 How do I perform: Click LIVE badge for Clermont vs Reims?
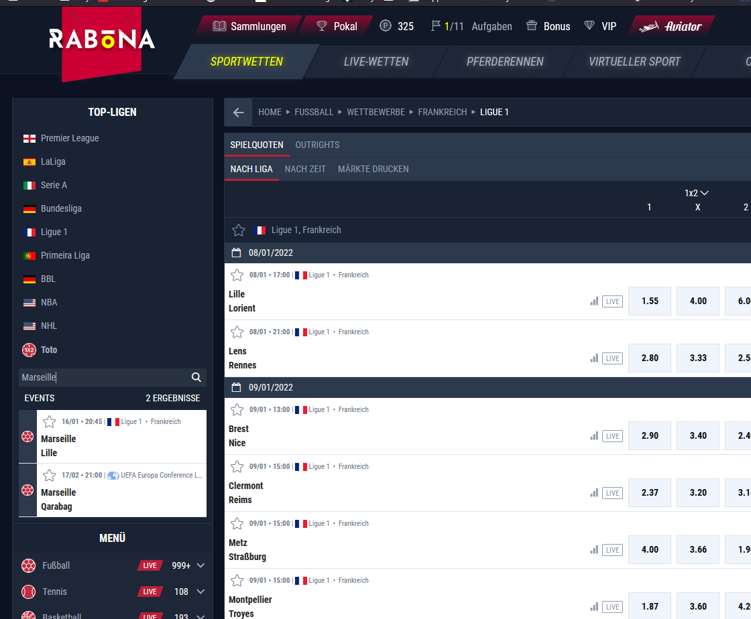(x=613, y=492)
